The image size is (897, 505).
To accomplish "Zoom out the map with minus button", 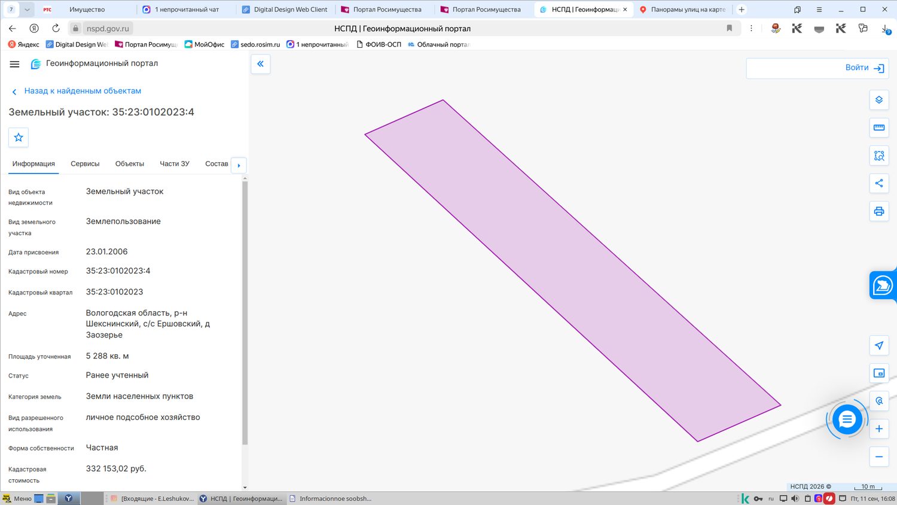I will [878, 457].
